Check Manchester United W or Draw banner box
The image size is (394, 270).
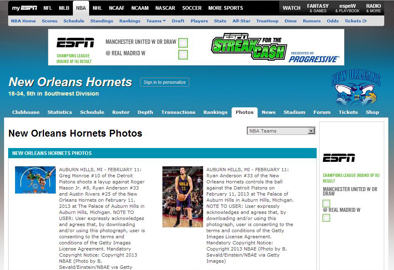183,43
